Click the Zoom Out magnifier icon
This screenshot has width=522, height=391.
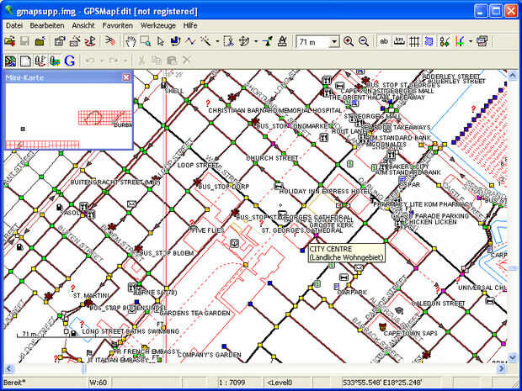click(x=364, y=41)
